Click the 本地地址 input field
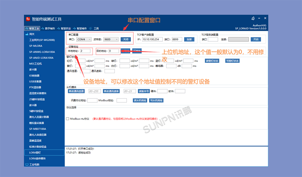The width and height of the screenshot is (302, 177). pos(85,51)
